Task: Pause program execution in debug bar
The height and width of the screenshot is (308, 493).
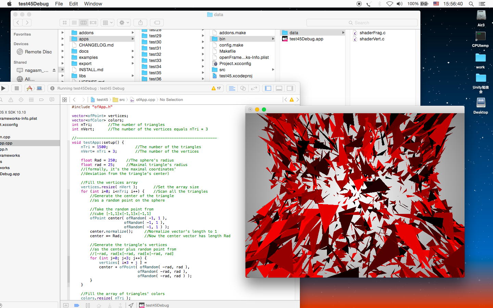Action: click(x=88, y=305)
